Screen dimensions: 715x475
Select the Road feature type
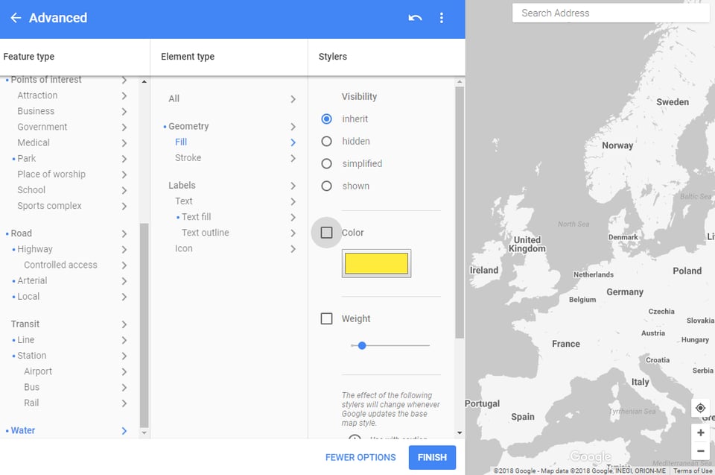click(22, 233)
